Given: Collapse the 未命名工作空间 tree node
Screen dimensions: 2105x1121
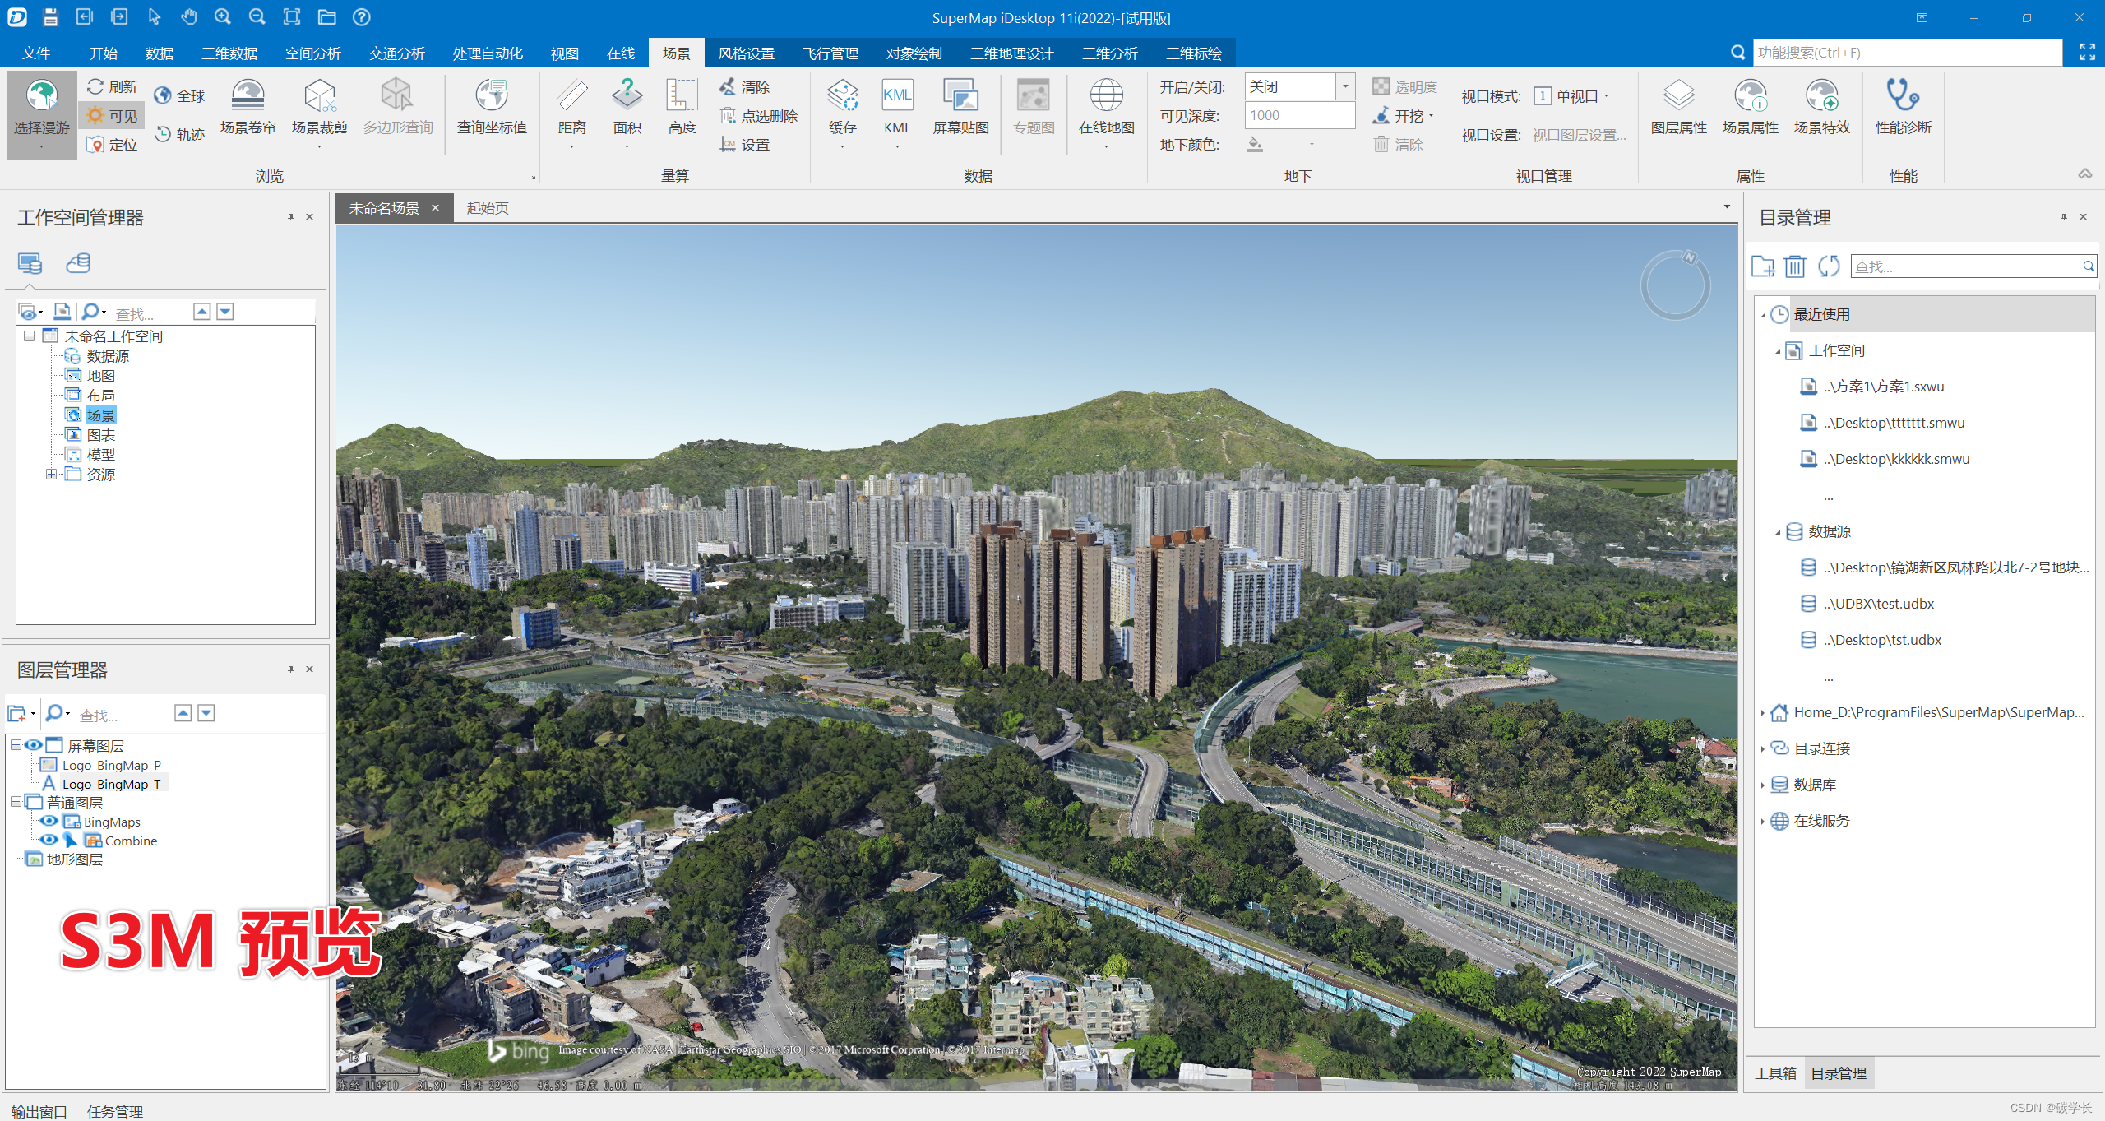Looking at the screenshot, I should (x=30, y=336).
